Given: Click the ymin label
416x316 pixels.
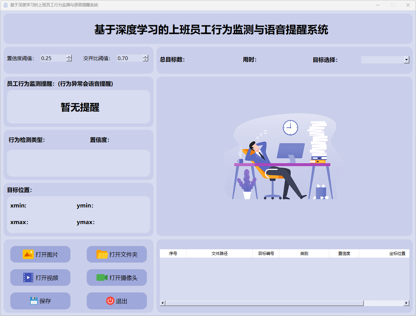Looking at the screenshot, I should (85, 206).
